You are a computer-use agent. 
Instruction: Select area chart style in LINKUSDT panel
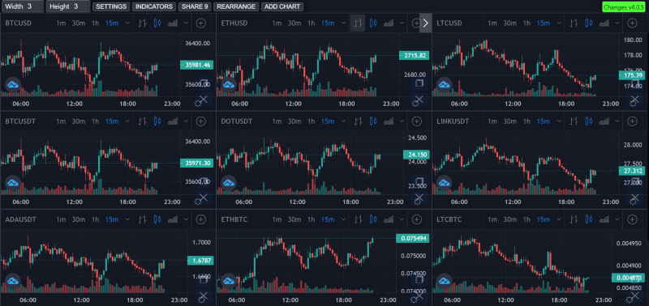[x=604, y=121]
